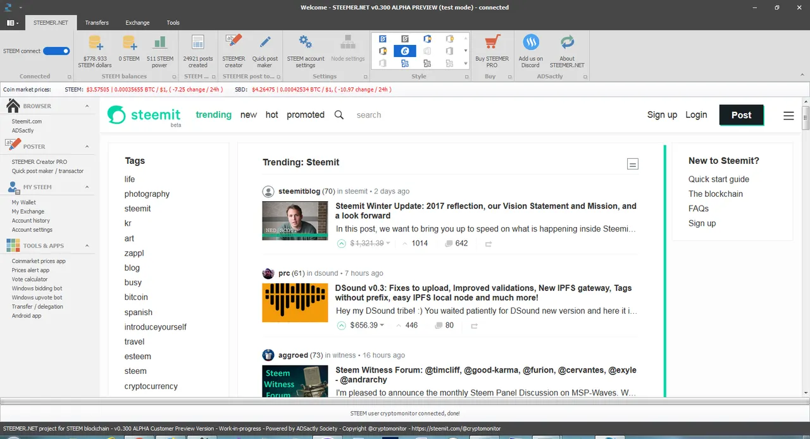Collapse the TOOLS & APPS section
Image resolution: width=810 pixels, height=439 pixels.
[x=87, y=246]
